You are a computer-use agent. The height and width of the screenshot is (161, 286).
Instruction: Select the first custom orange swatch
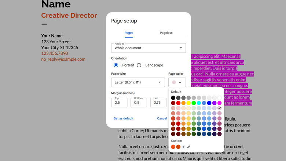coord(173,147)
